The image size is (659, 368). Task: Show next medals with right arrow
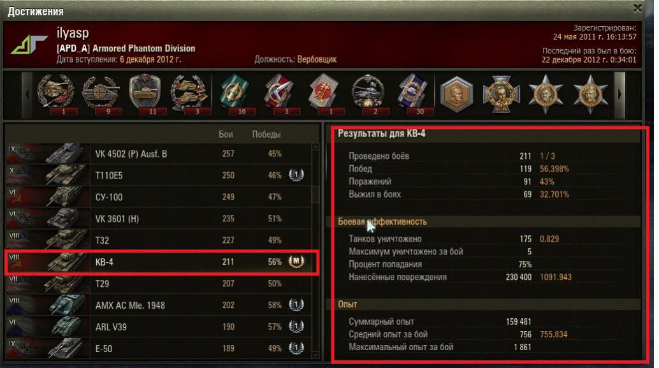point(619,95)
